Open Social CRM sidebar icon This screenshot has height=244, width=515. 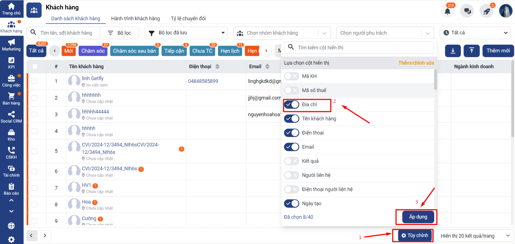tap(11, 117)
